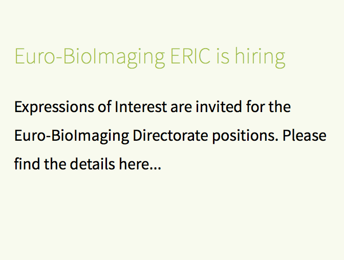Screen dimensions: 344x260
Task: Click the word 'Expressions' in the paragraph
Action: pos(54,107)
